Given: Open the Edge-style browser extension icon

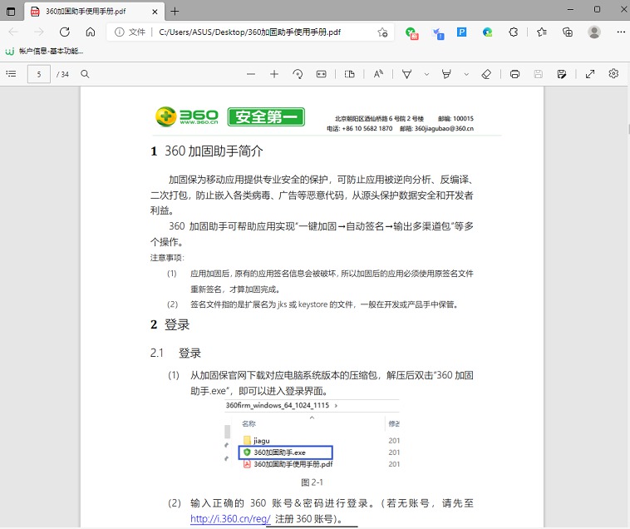Looking at the screenshot, I should [x=487, y=32].
